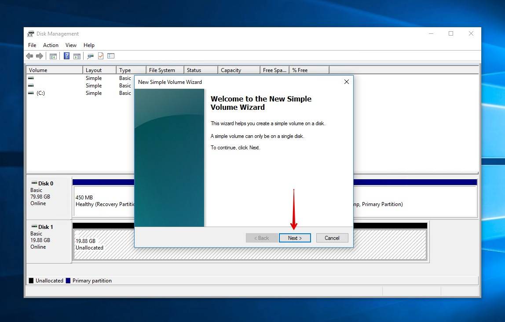Open the Action menu

pos(51,45)
